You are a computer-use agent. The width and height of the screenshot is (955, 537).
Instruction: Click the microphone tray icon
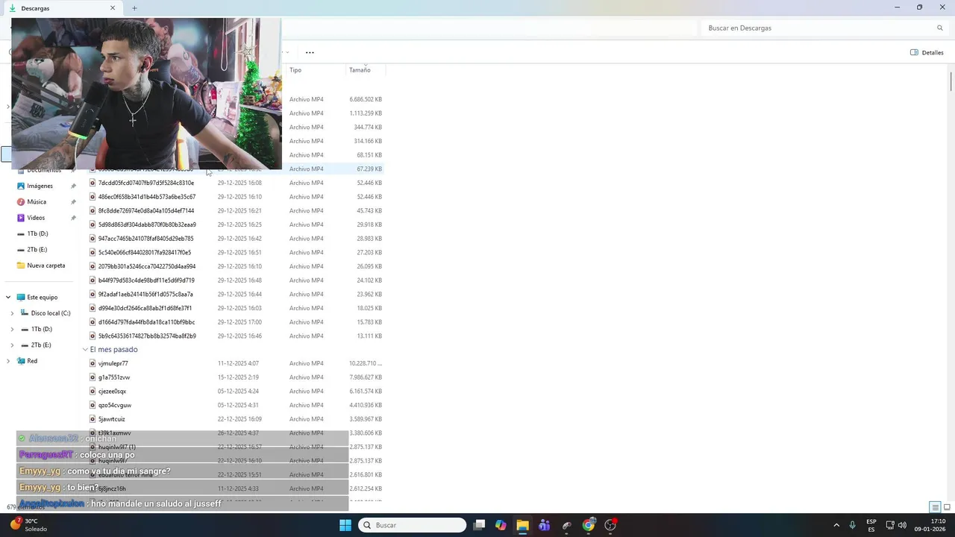[852, 525]
